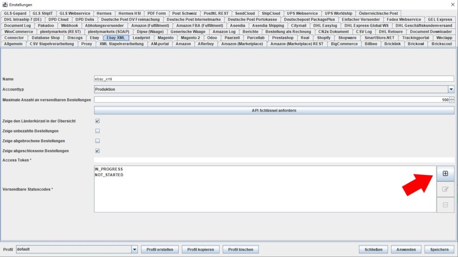Open the Ebay tab
Screen dimensions: 458x257
click(x=94, y=37)
